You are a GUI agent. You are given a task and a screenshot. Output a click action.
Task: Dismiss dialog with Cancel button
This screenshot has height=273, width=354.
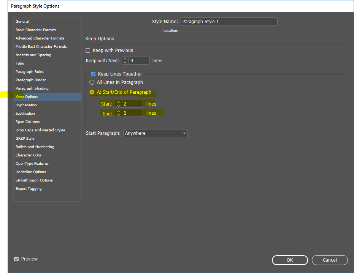[x=330, y=260]
